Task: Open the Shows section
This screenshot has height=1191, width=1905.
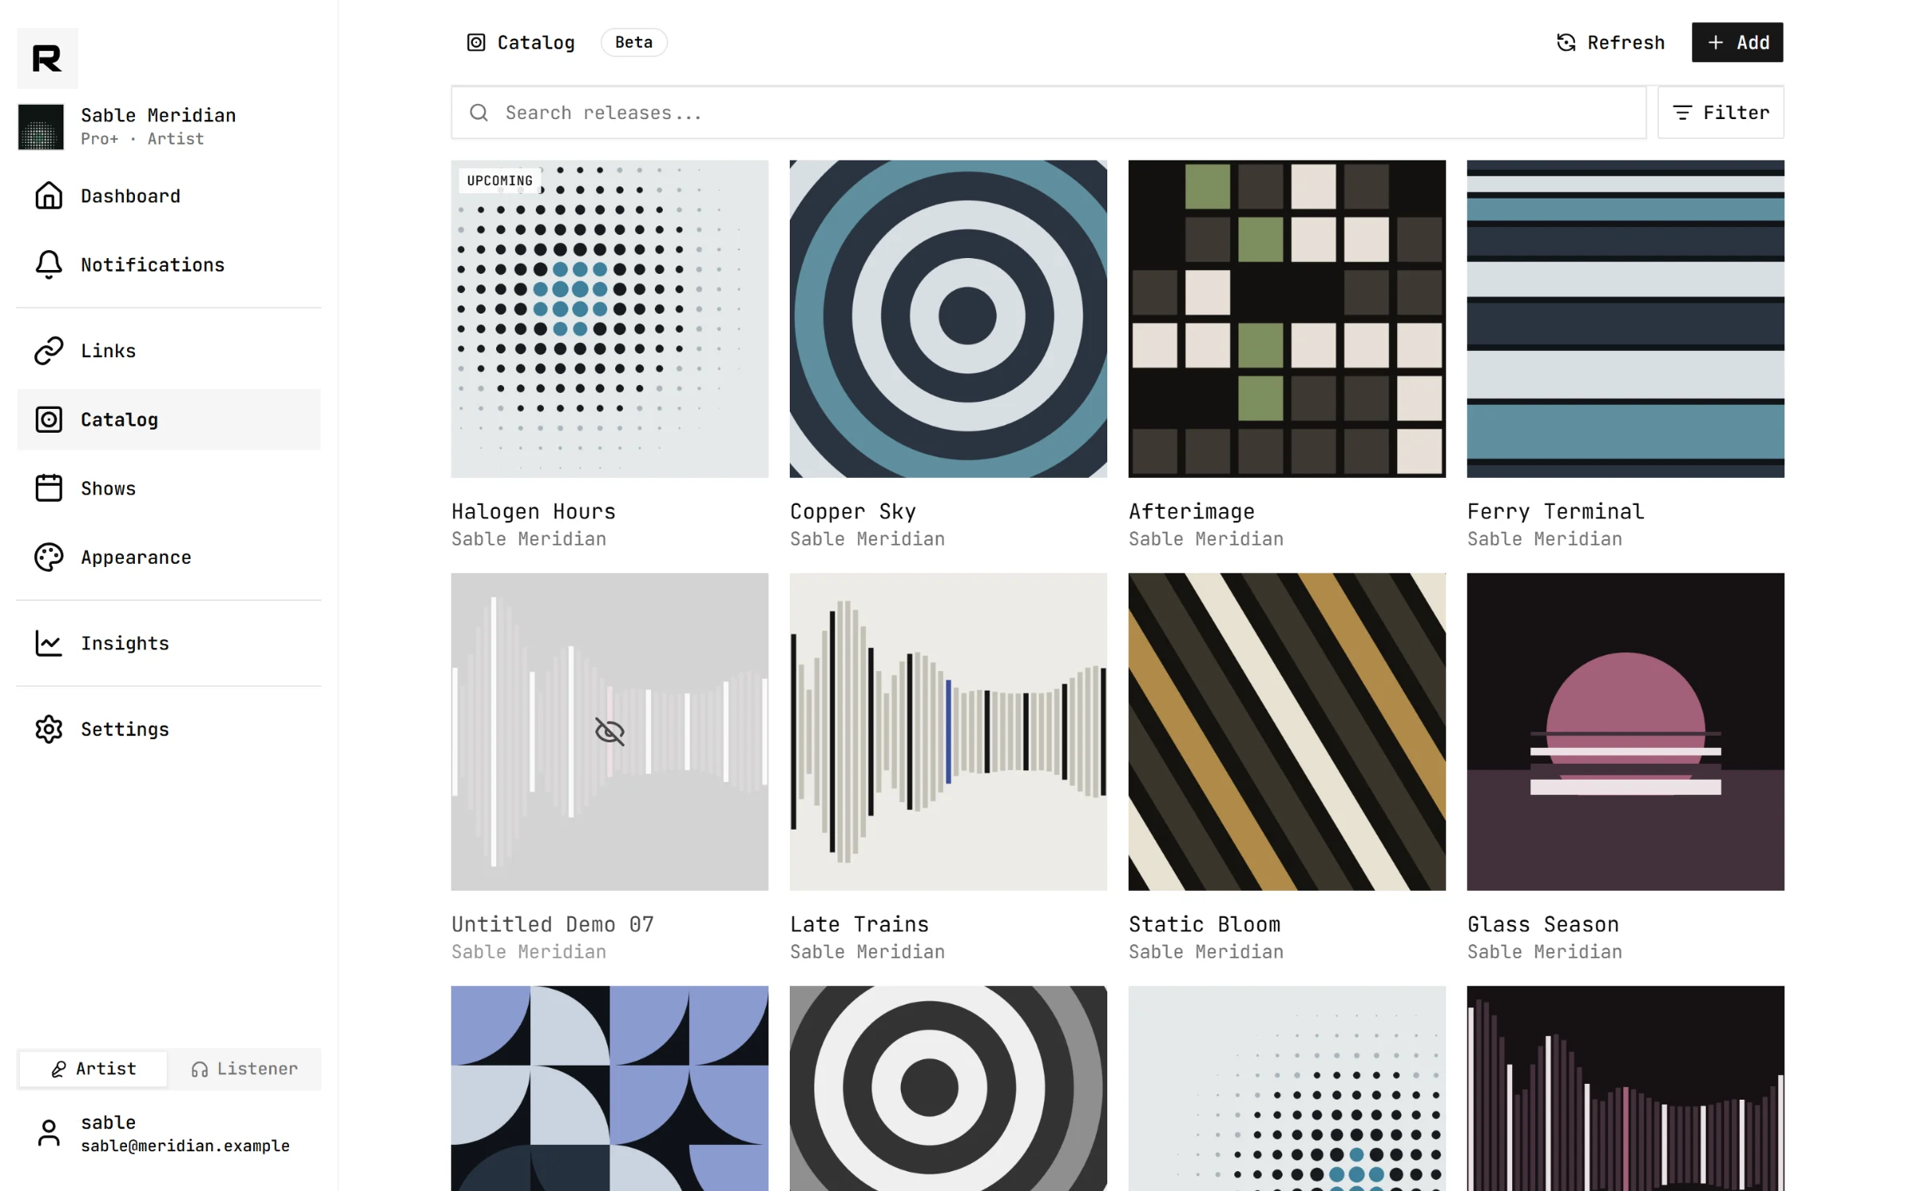Action: [168, 488]
